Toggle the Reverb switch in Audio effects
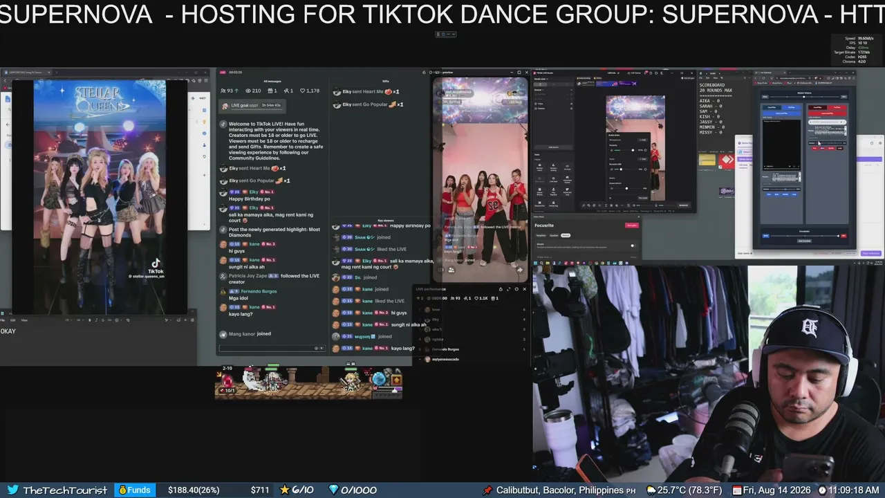Viewport: 885px width, 498px height. pyautogui.click(x=632, y=245)
